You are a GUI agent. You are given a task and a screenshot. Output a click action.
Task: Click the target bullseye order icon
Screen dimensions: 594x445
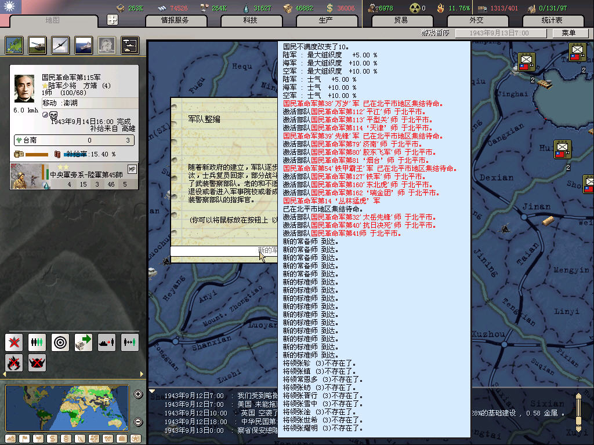(60, 342)
